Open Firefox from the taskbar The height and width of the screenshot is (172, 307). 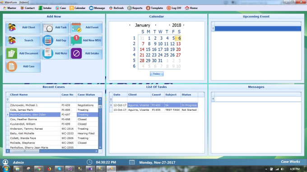(49, 169)
